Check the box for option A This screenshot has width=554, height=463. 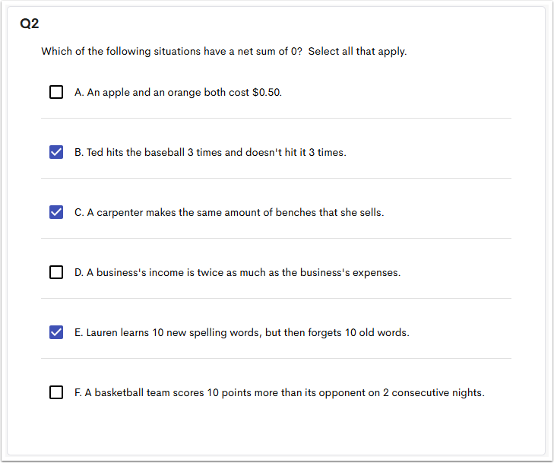pyautogui.click(x=56, y=92)
